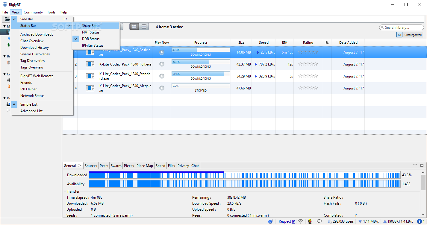The height and width of the screenshot is (225, 427).
Task: Open the Tools menu
Action: click(x=51, y=12)
